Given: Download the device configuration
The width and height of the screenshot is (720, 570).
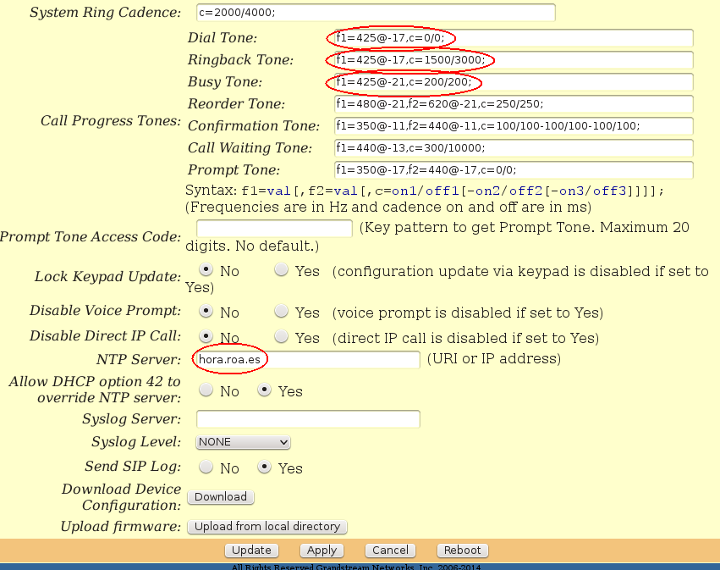Looking at the screenshot, I should pos(220,496).
